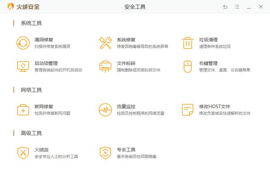Open the 专杀工具 lightning shield icon
Viewport: 270px width, 177px height.
point(105,153)
